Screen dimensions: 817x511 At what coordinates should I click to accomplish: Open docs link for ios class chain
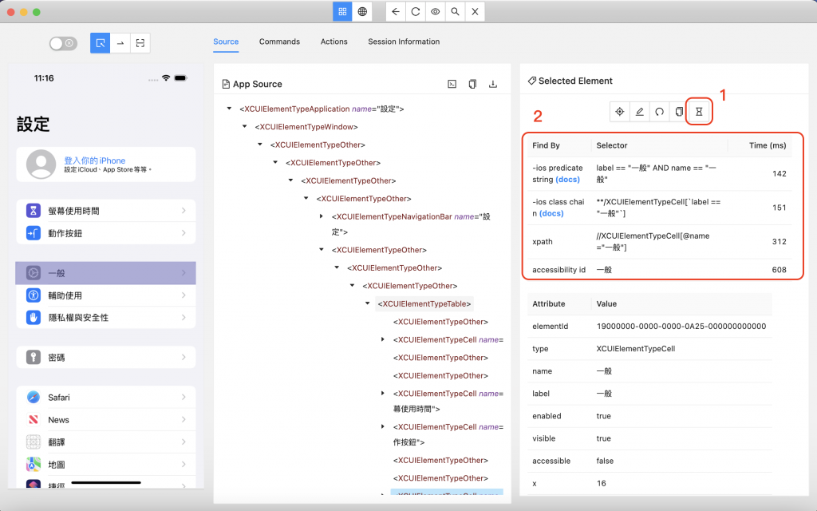pyautogui.click(x=551, y=213)
